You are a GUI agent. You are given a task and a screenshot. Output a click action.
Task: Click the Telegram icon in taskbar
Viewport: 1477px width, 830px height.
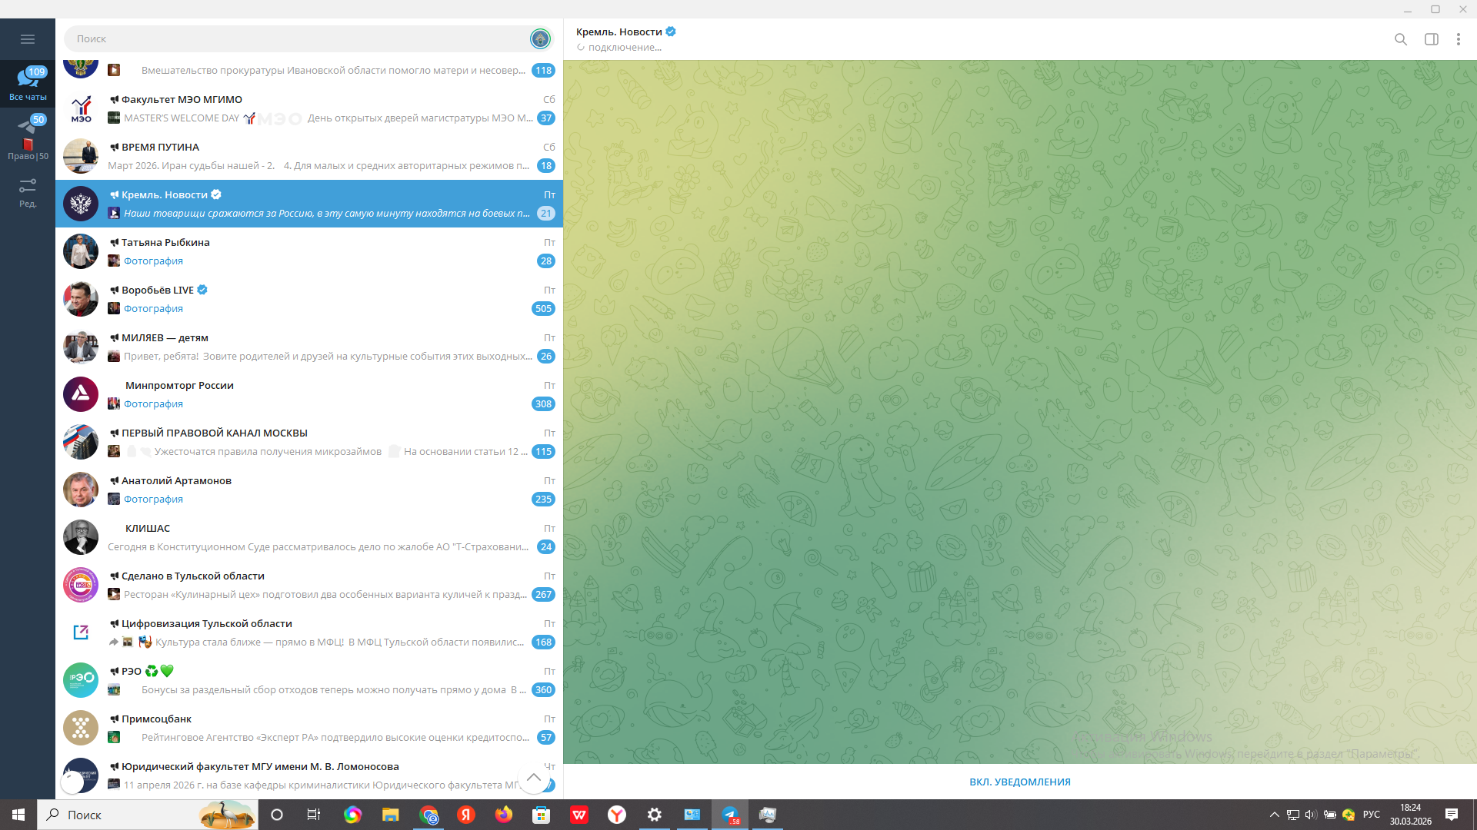click(729, 815)
